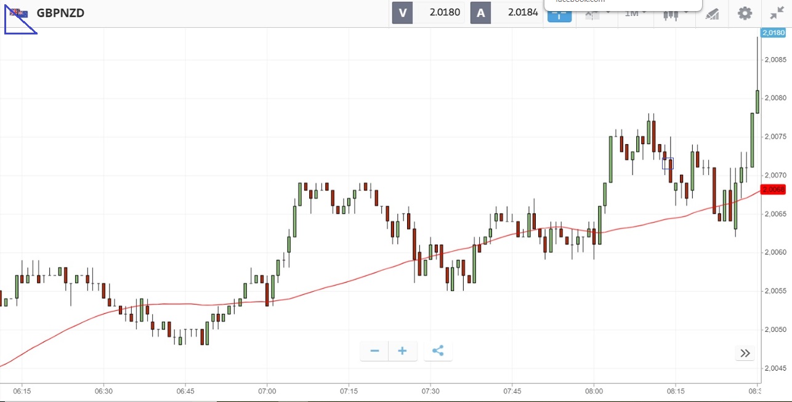
Task: Click the GBPNZD flag icon
Action: click(18, 13)
